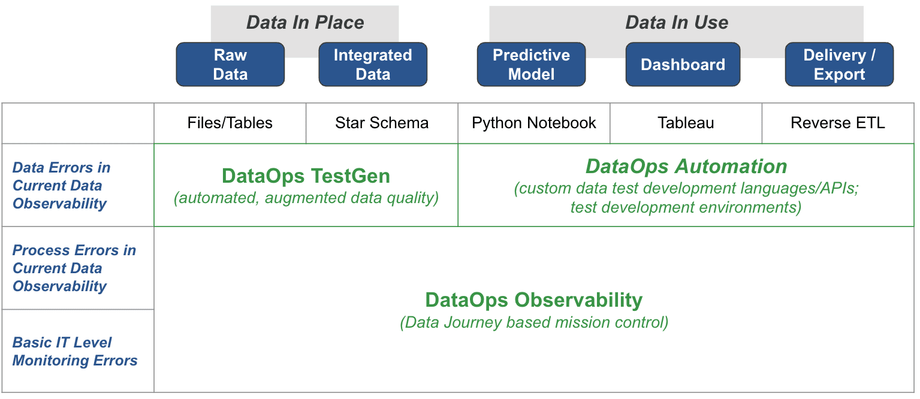Select the Integrated Data blue box
This screenshot has height=399, width=920.
pyautogui.click(x=373, y=65)
